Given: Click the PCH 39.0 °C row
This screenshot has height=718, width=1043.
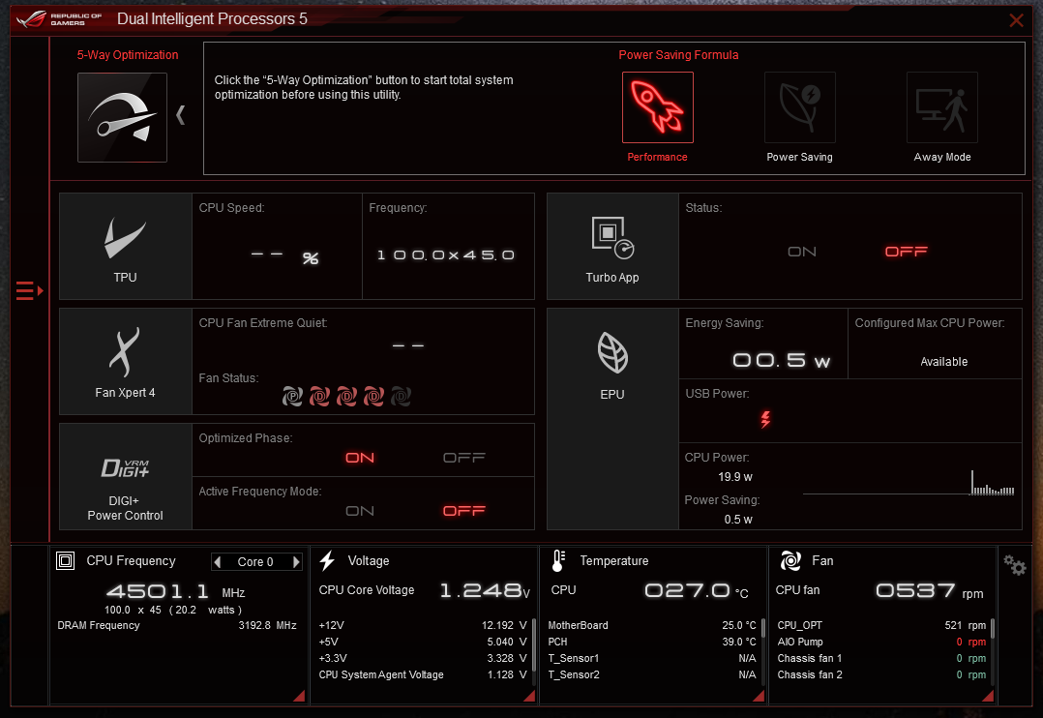Looking at the screenshot, I should pyautogui.click(x=652, y=643).
